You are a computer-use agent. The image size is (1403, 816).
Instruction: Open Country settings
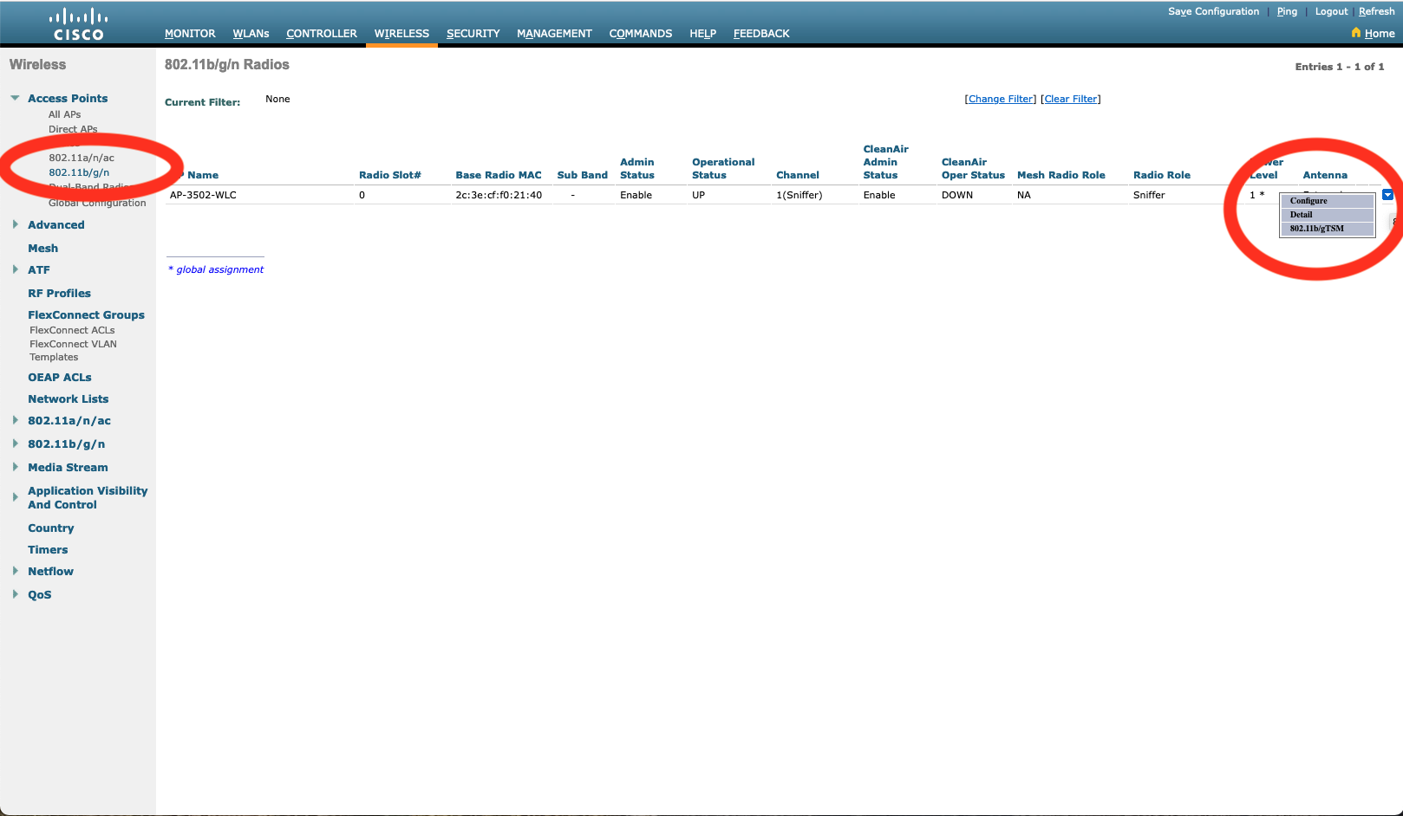pyautogui.click(x=50, y=528)
